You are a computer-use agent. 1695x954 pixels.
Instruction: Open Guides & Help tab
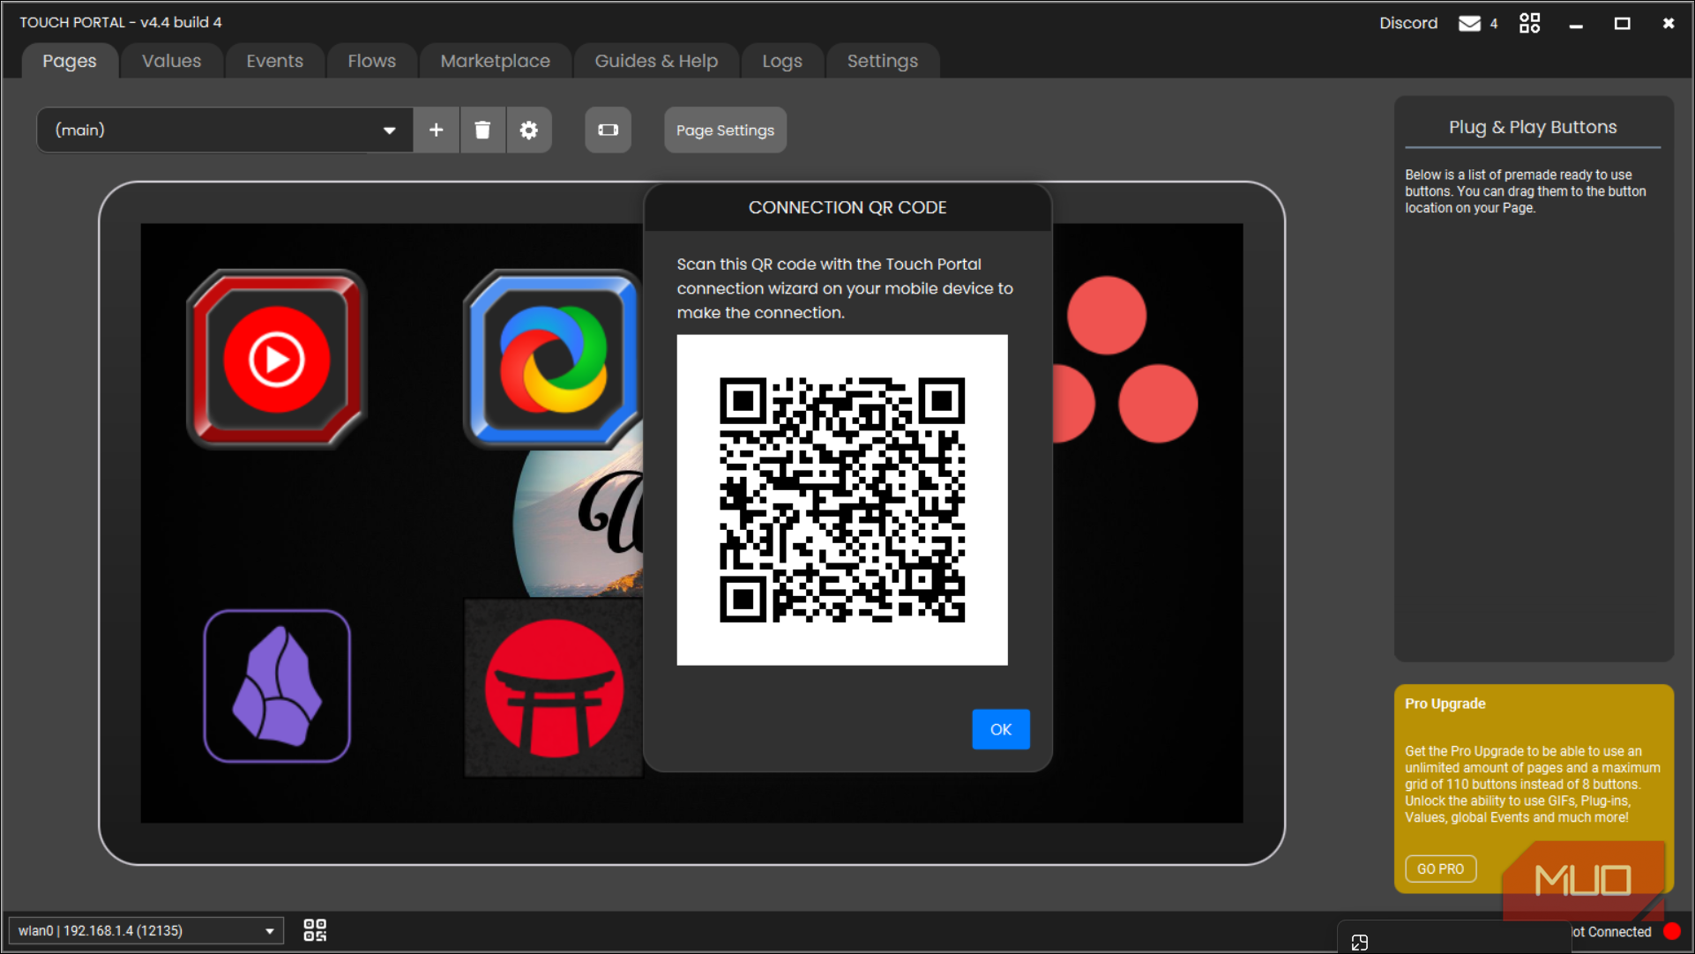coord(656,61)
